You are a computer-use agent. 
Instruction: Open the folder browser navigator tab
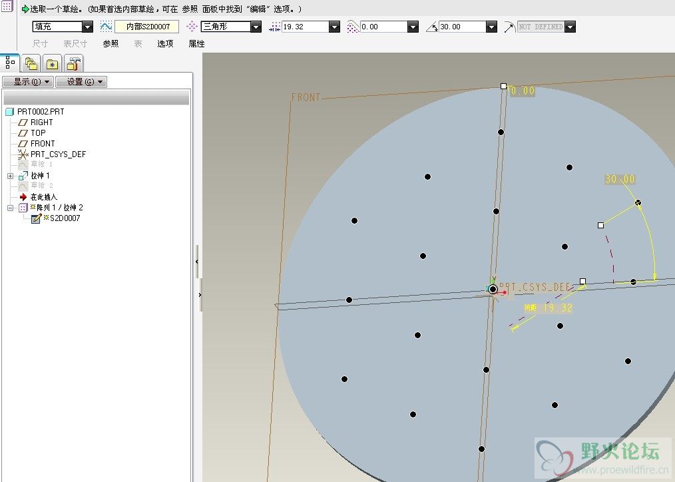[x=31, y=64]
